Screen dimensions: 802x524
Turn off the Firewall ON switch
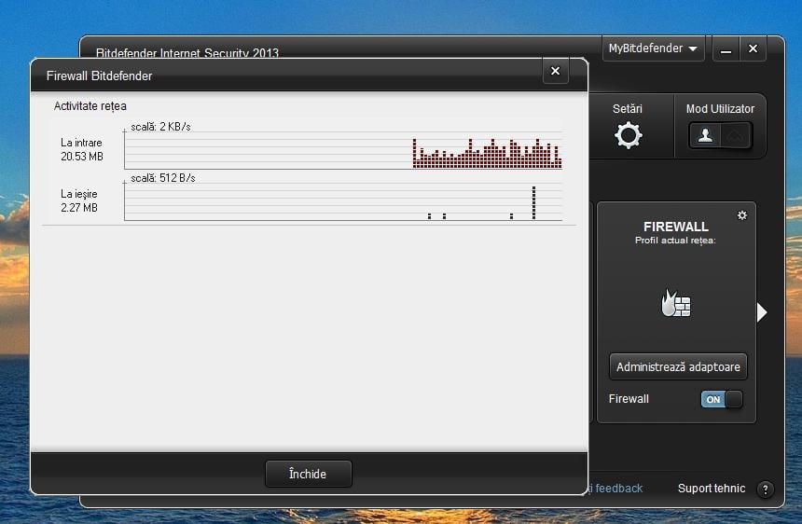(721, 399)
